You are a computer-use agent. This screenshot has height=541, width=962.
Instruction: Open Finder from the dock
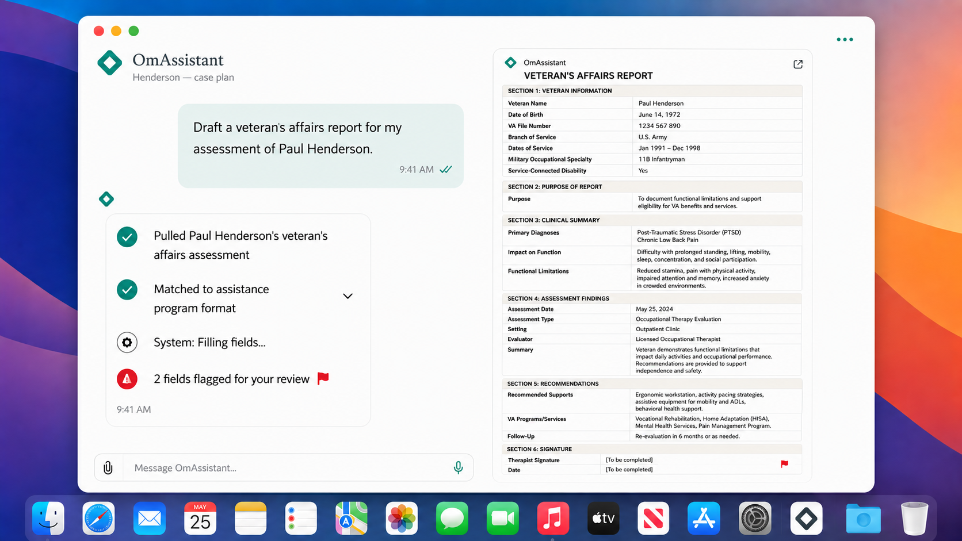tap(48, 518)
